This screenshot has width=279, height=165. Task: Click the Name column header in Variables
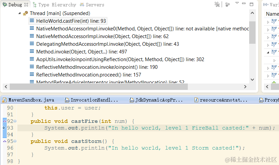click(x=272, y=14)
